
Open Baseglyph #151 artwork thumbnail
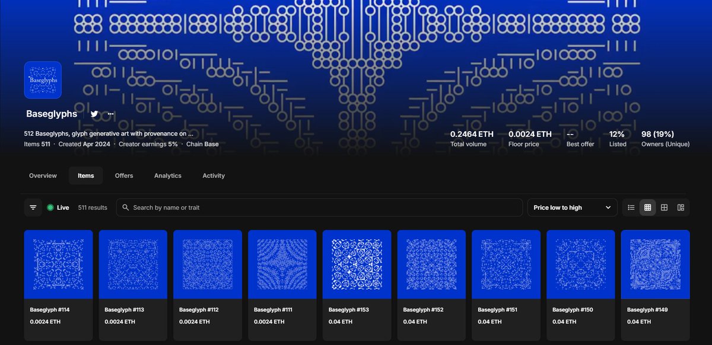tap(506, 264)
